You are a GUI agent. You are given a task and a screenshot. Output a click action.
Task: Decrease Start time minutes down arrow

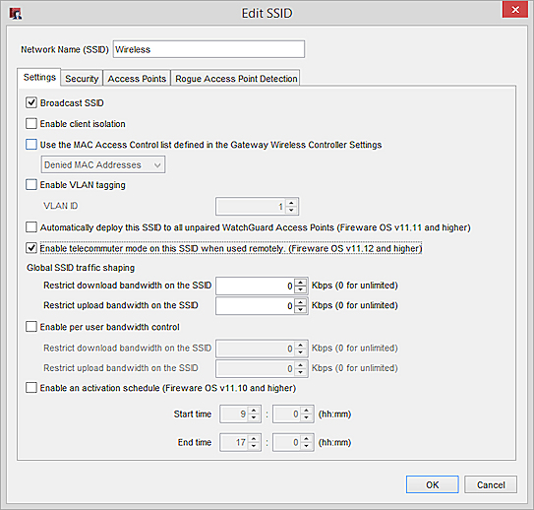pyautogui.click(x=307, y=418)
